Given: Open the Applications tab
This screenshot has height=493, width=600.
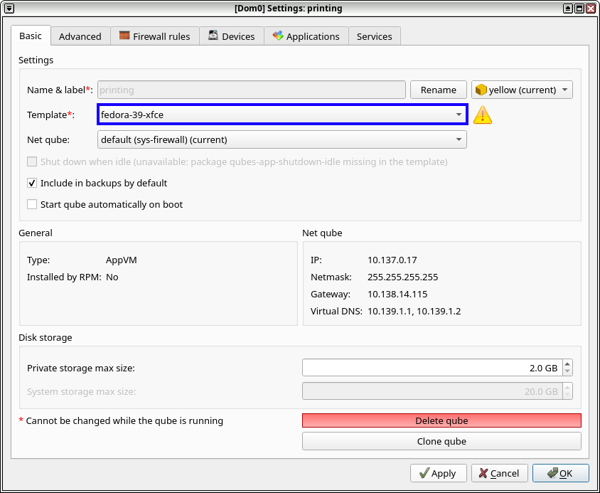Looking at the screenshot, I should click(306, 36).
